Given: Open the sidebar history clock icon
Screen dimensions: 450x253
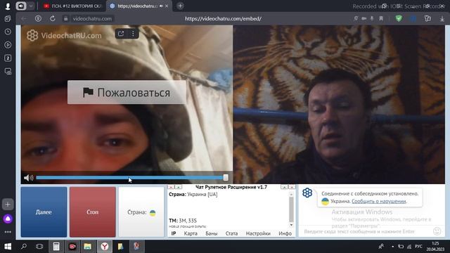Looking at the screenshot, I should [8, 32].
